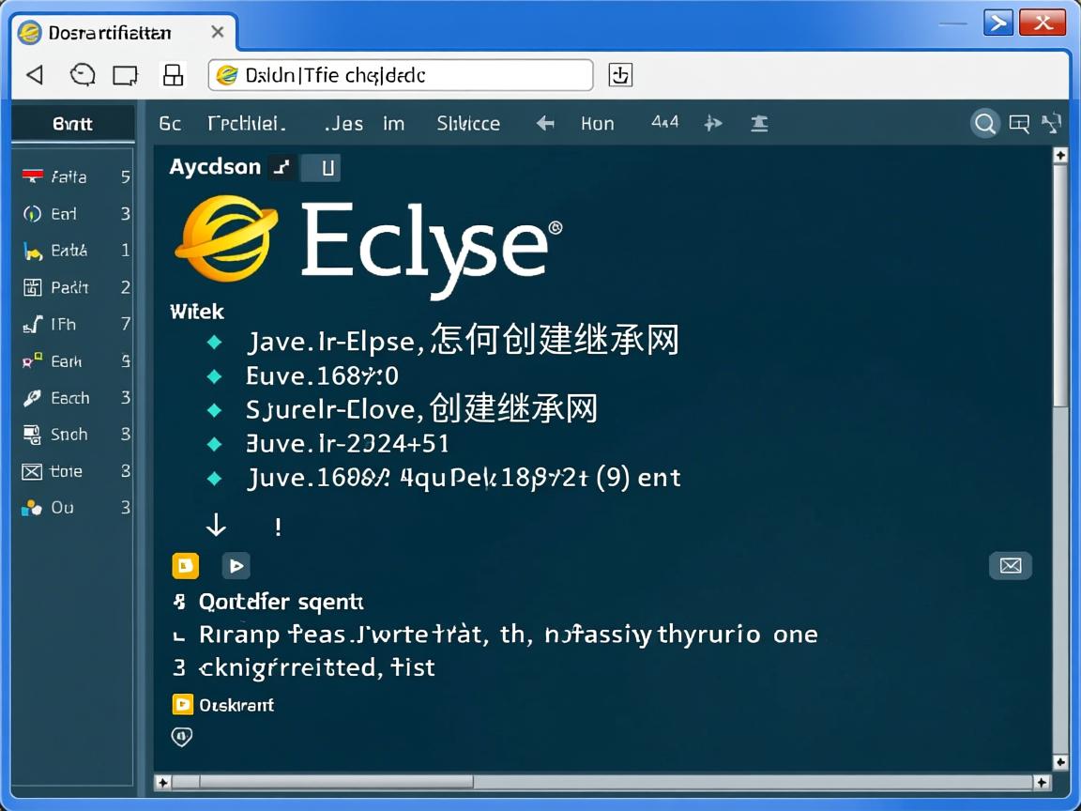Toggle the upload arrow icon in the toolbar
Screen dimensions: 1081x811
759,123
